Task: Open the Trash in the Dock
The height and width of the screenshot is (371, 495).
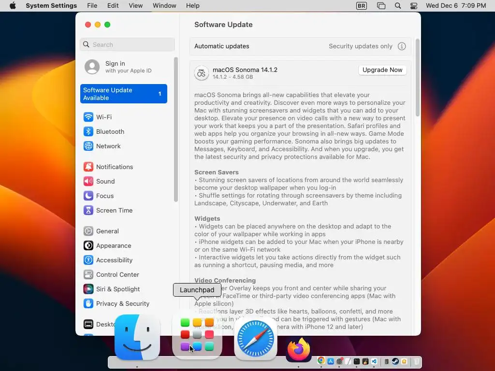Action: pyautogui.click(x=416, y=361)
